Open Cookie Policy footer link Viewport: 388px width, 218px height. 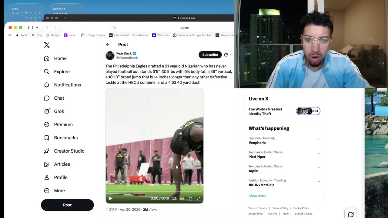point(301,208)
